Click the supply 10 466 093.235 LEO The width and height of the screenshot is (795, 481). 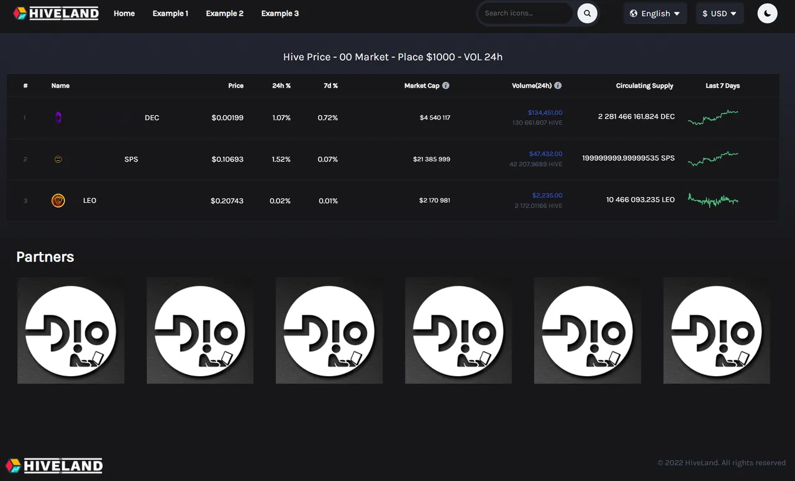point(640,200)
